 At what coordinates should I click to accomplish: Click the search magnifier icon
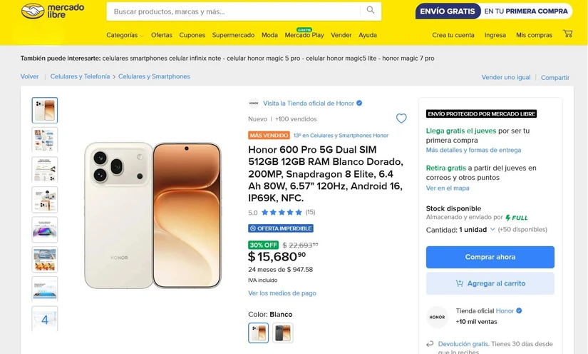pyautogui.click(x=371, y=10)
